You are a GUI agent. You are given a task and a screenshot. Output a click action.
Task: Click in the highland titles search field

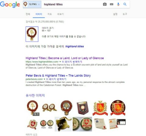pos(72,4)
